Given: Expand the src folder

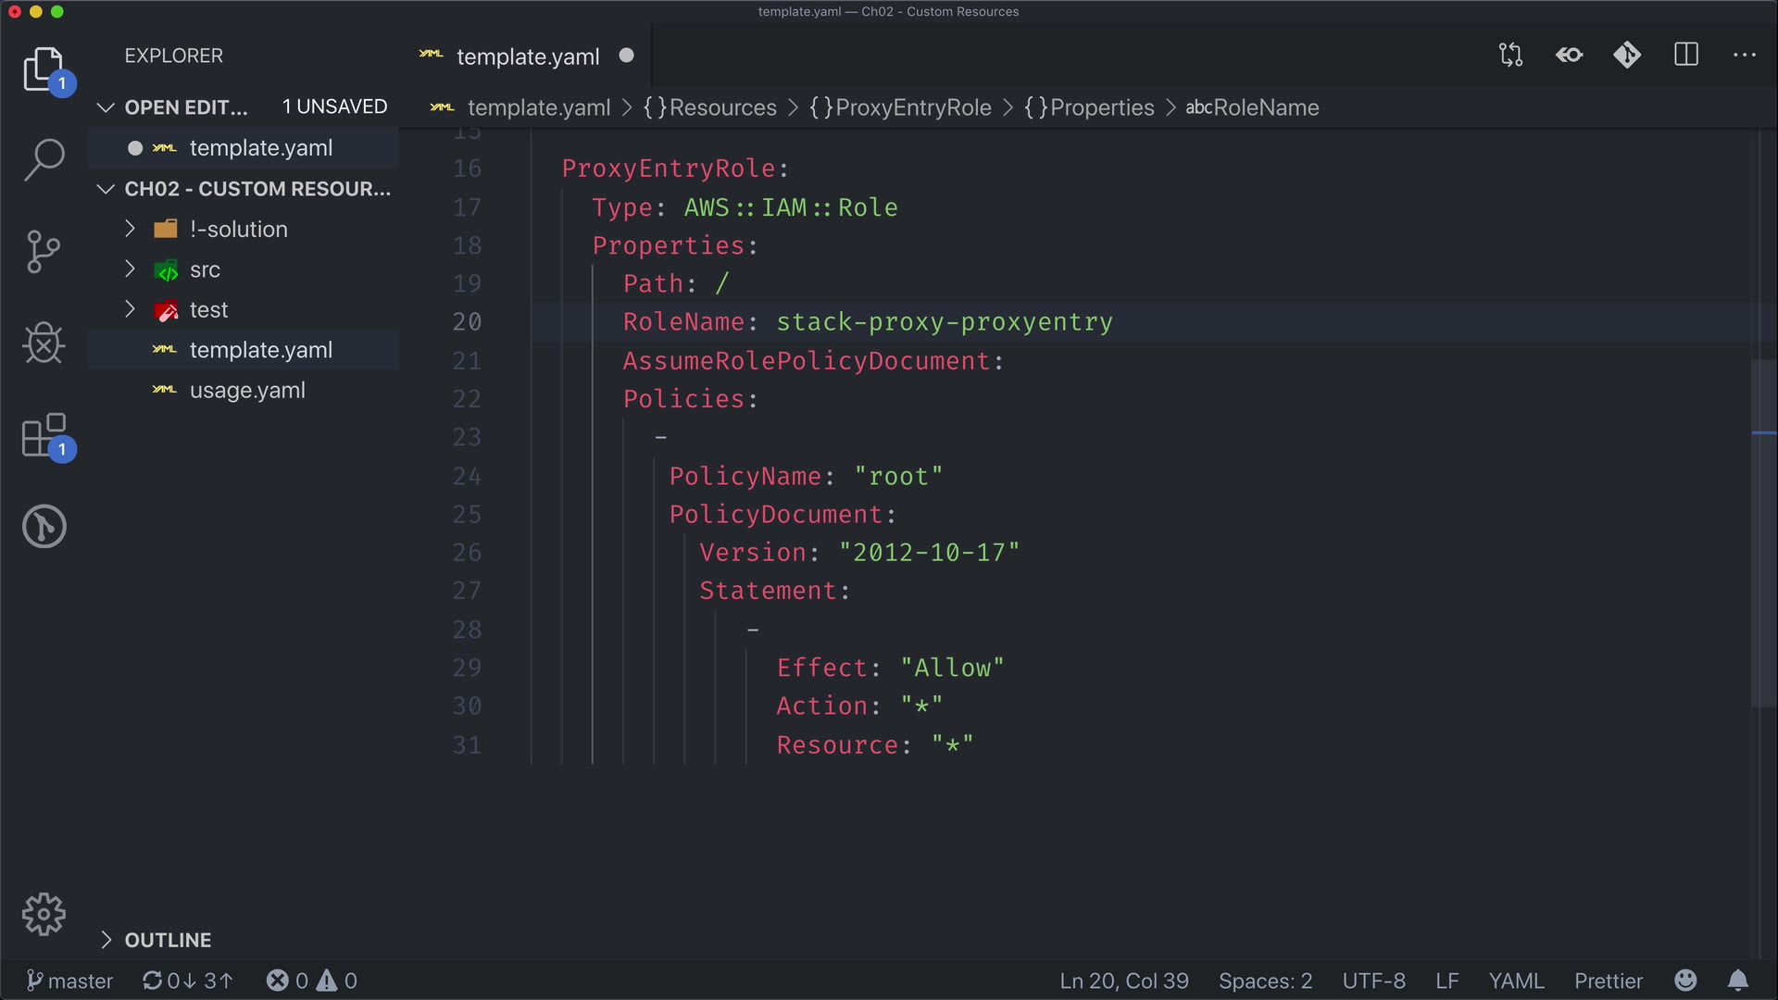Looking at the screenshot, I should click(x=205, y=269).
